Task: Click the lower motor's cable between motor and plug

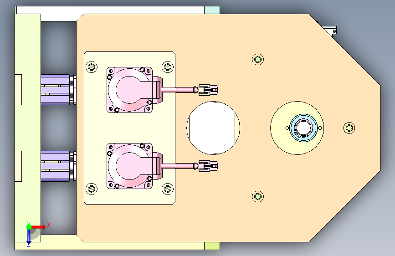Action: [180, 166]
